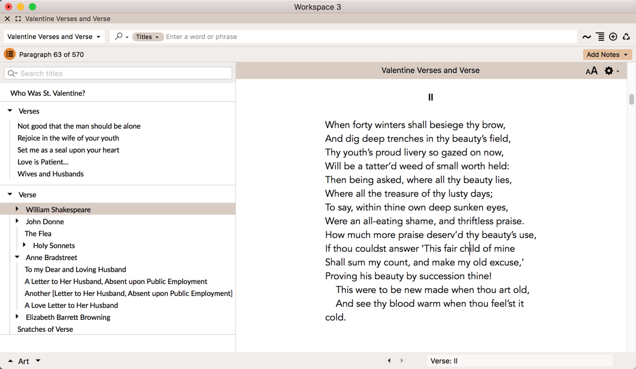The height and width of the screenshot is (369, 636).
Task: Click the line 'Will be a tatter'd weed of small worth held:'
Action: pos(417,166)
